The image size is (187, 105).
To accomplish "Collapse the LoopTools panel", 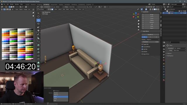I will [x=142, y=12].
